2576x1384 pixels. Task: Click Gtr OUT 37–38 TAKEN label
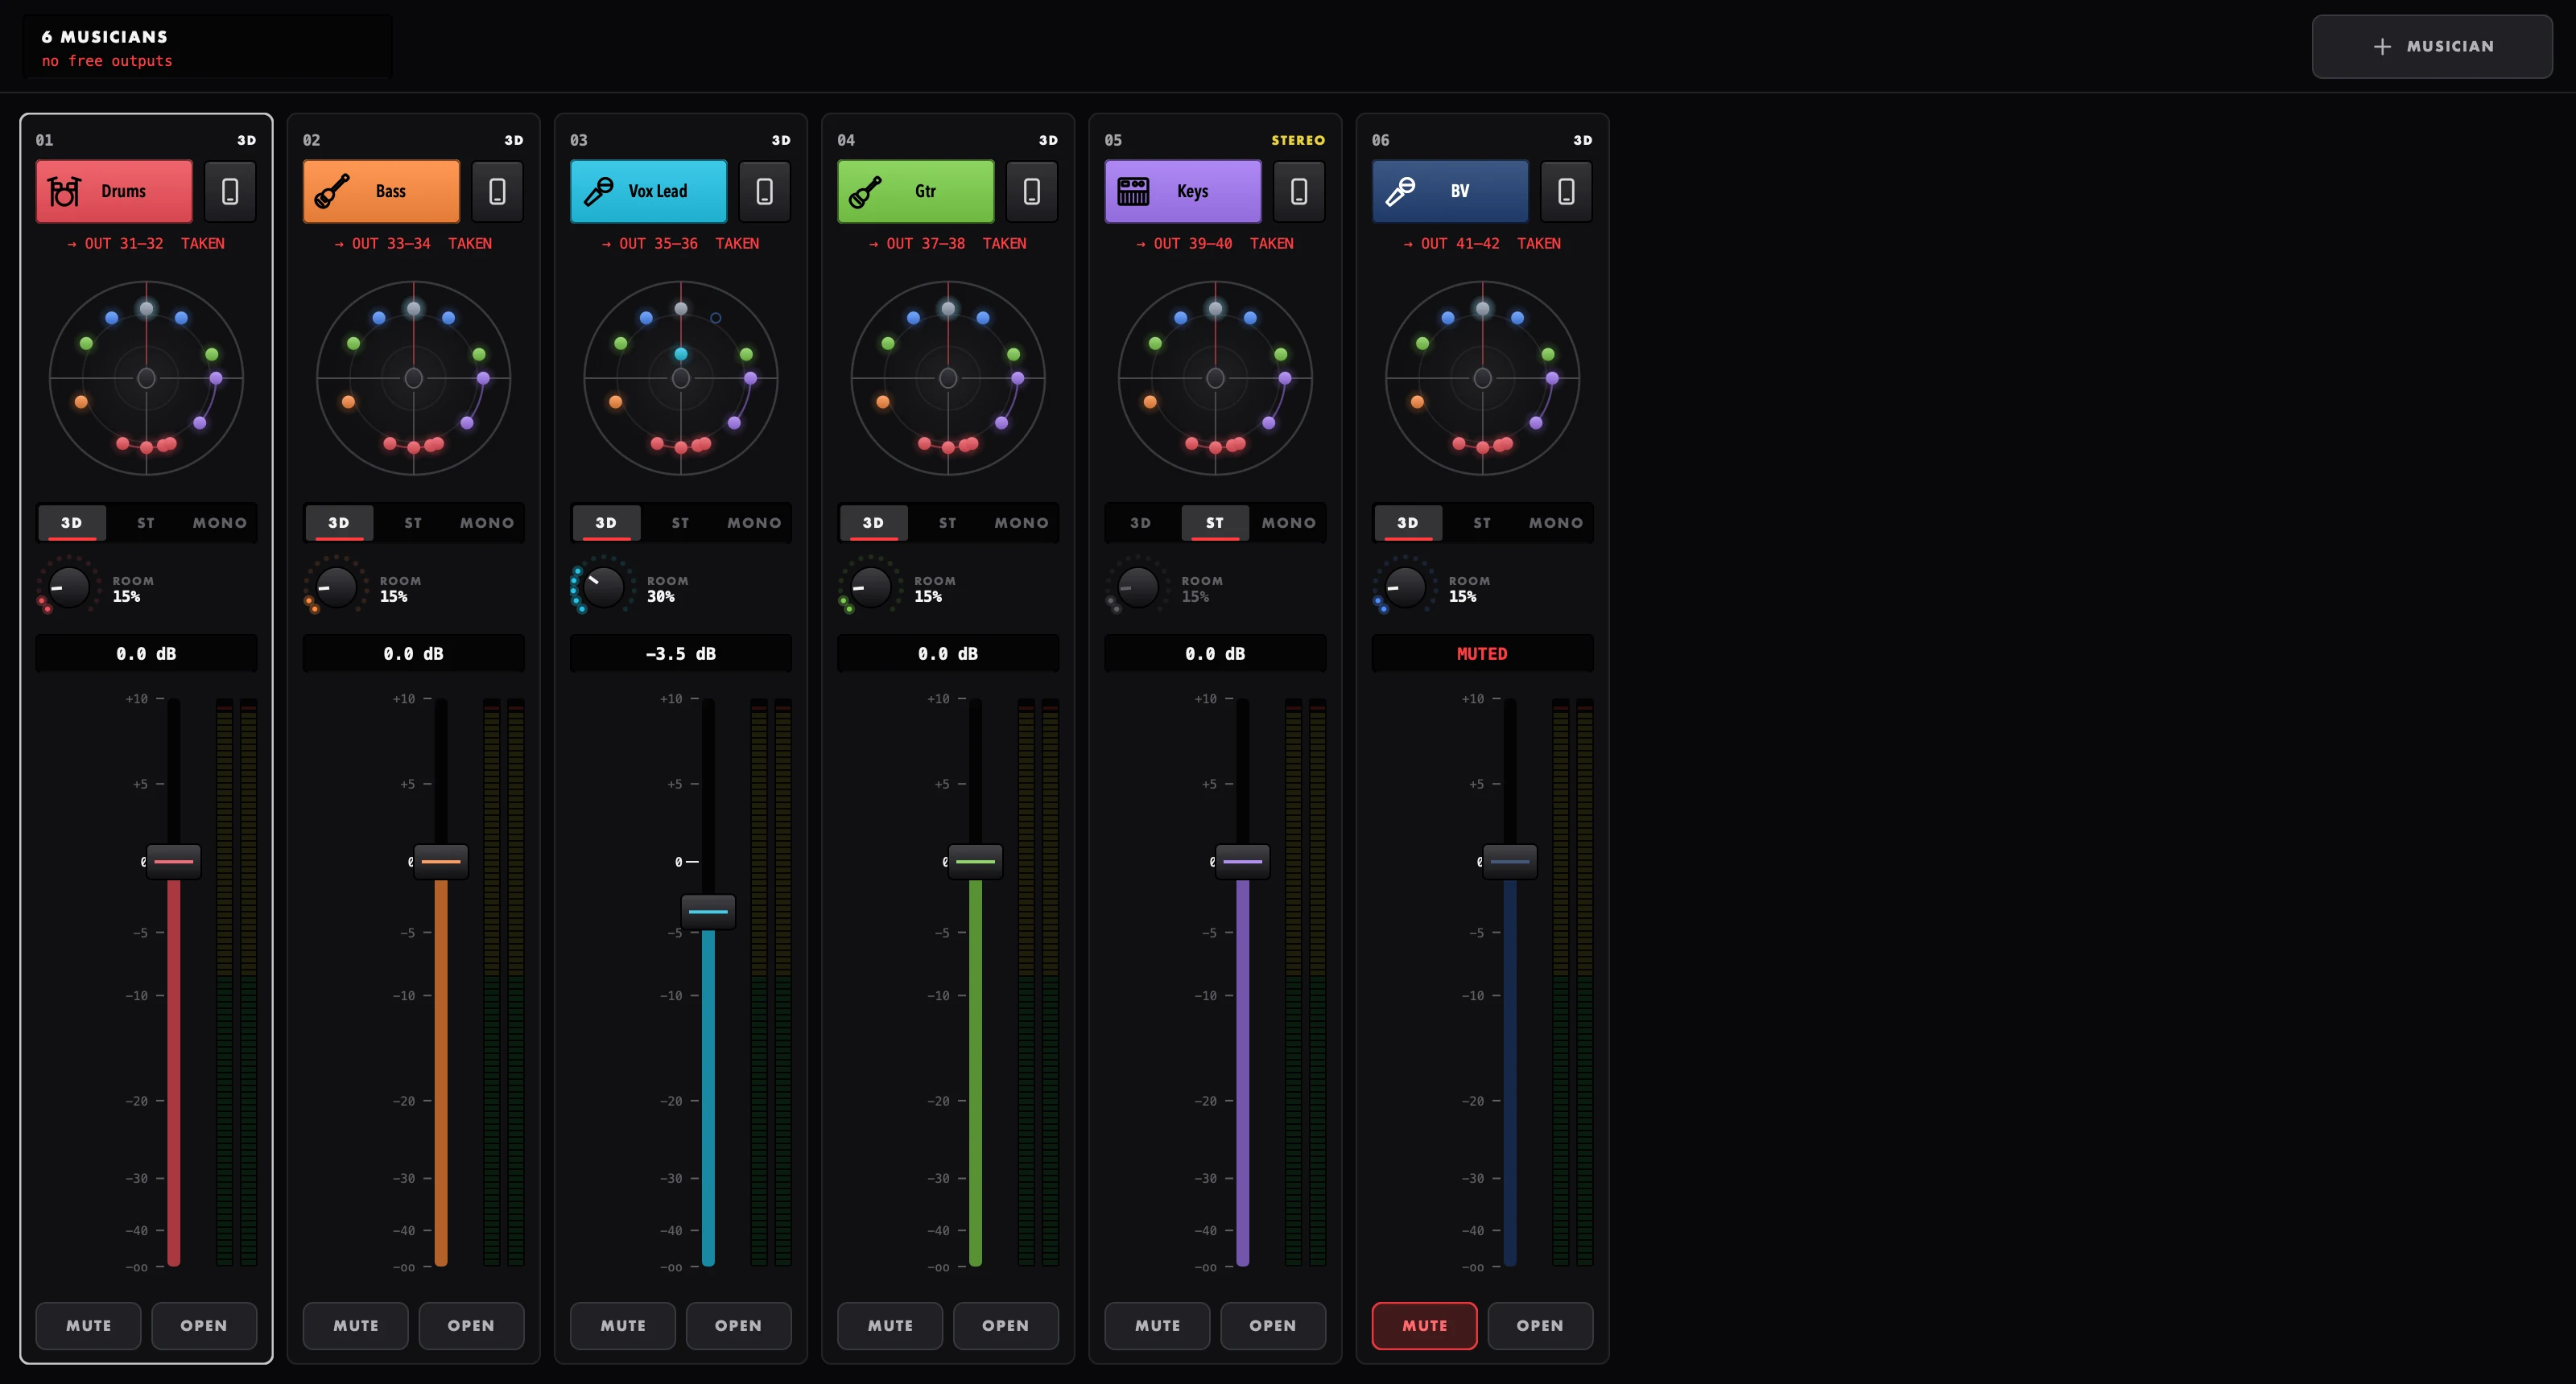click(x=948, y=243)
